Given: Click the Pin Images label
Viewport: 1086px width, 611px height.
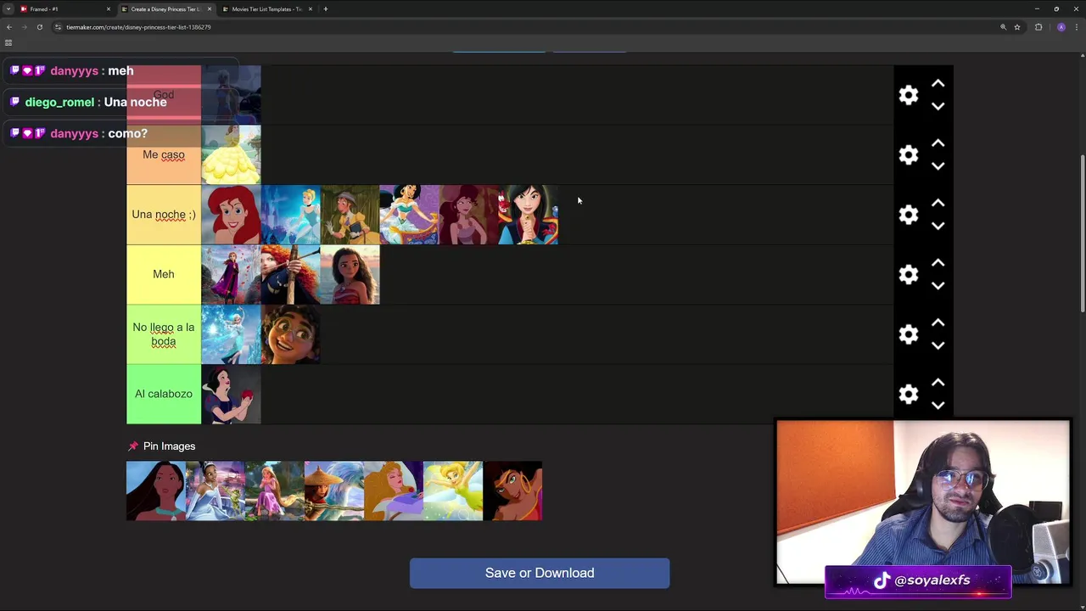Looking at the screenshot, I should tap(169, 446).
